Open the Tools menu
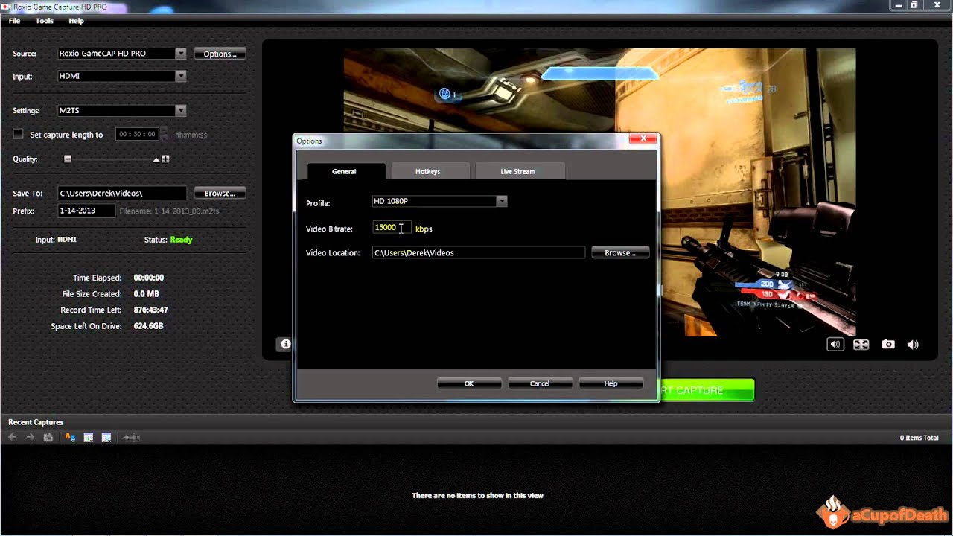Image resolution: width=953 pixels, height=536 pixels. click(x=45, y=21)
